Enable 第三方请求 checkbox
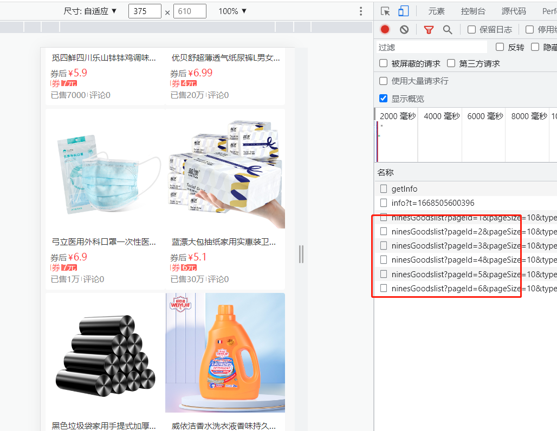This screenshot has width=557, height=431. click(451, 63)
